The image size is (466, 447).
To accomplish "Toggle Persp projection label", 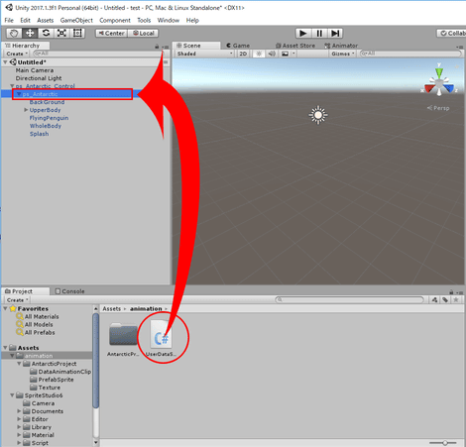I will click(438, 108).
